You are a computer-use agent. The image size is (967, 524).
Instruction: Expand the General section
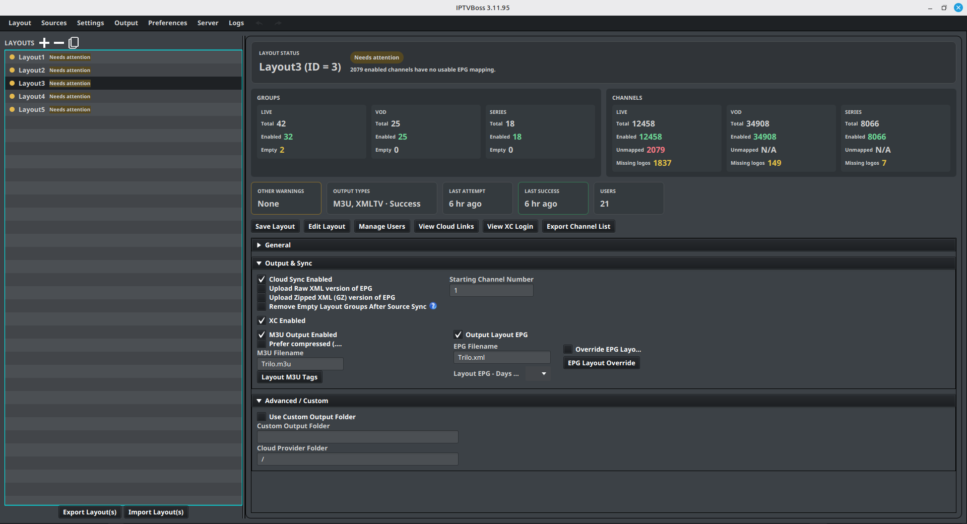pyautogui.click(x=603, y=245)
